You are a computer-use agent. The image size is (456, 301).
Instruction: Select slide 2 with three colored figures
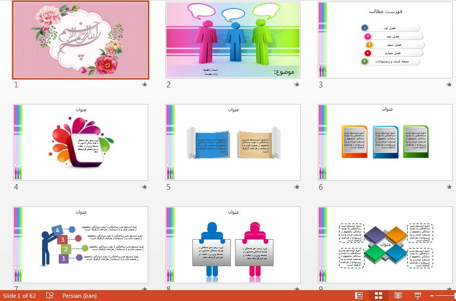click(233, 40)
